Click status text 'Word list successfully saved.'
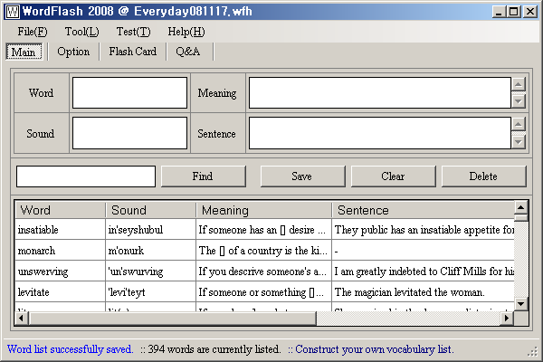The width and height of the screenshot is (543, 362). [70, 349]
